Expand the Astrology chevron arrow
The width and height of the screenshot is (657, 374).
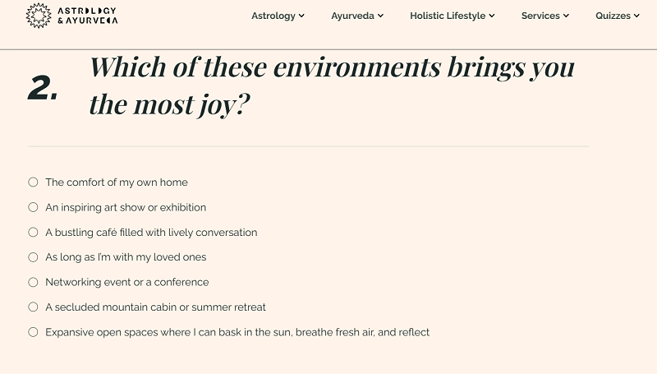pos(301,16)
